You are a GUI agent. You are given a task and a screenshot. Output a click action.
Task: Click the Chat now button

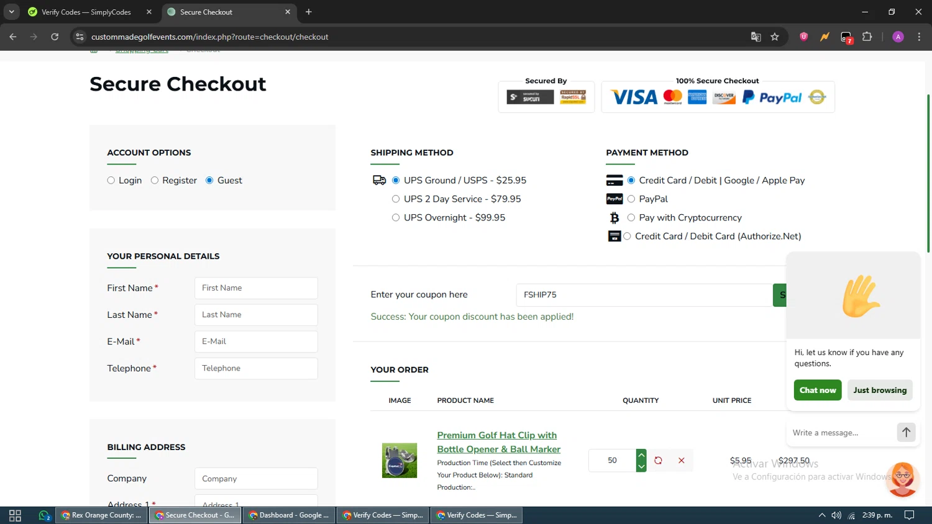(818, 390)
